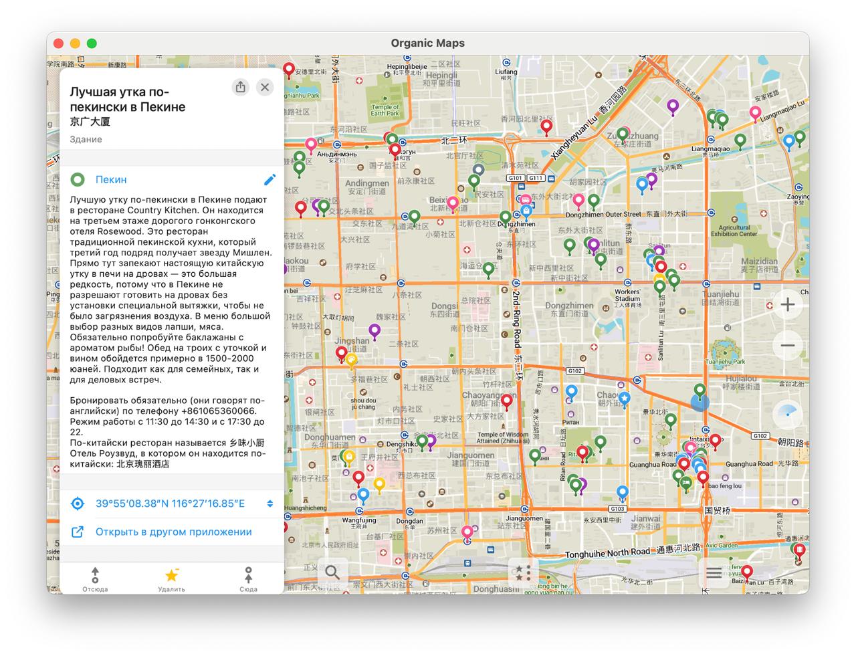This screenshot has width=856, height=656.
Task: Close the place details panel
Action: pyautogui.click(x=265, y=87)
